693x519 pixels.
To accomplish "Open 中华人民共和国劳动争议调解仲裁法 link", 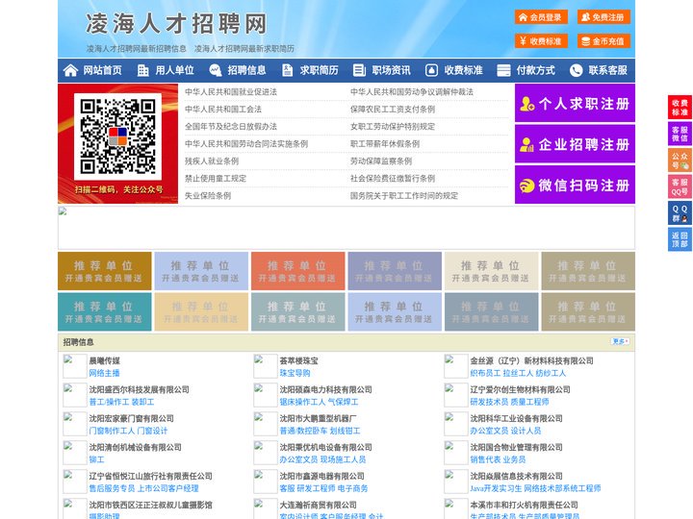I will (x=412, y=92).
